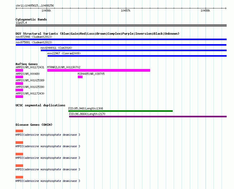This screenshot has width=234, height=189.
Task: Click the AMPD3|NM_001172430 transcript label
Action: 30,93
